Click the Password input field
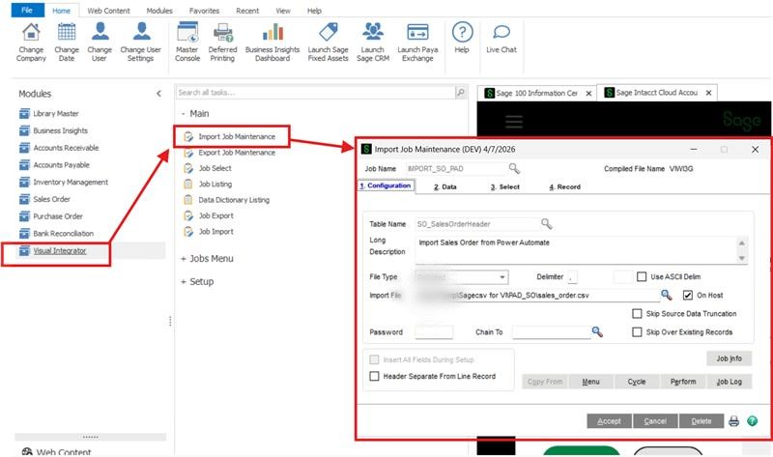 pyautogui.click(x=434, y=331)
